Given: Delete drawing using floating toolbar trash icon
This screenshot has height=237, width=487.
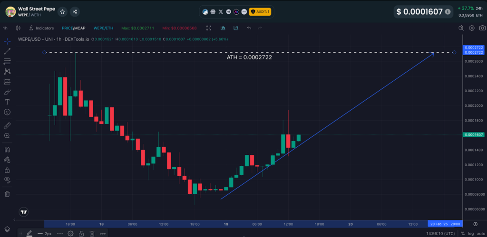Looking at the screenshot, I should 92,233.
